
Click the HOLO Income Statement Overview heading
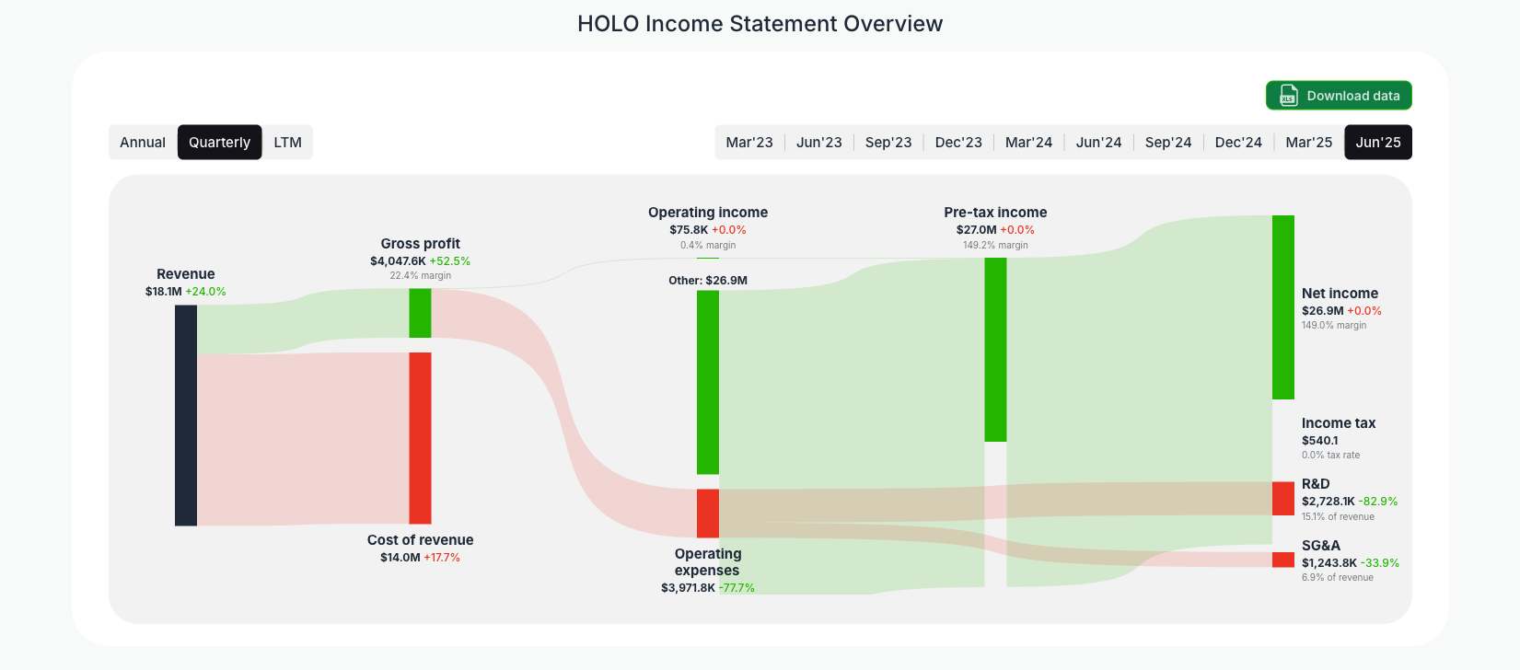tap(760, 24)
